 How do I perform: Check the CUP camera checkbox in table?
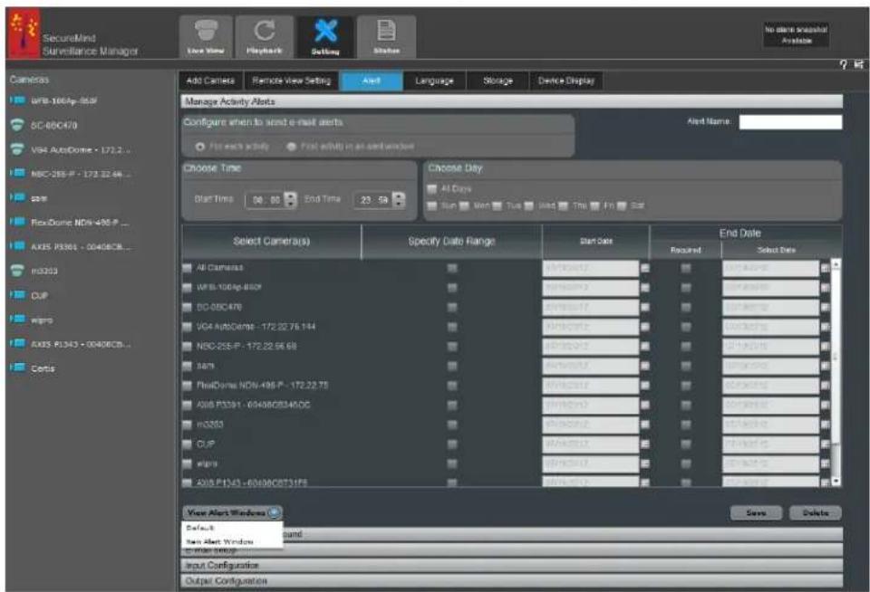click(187, 444)
